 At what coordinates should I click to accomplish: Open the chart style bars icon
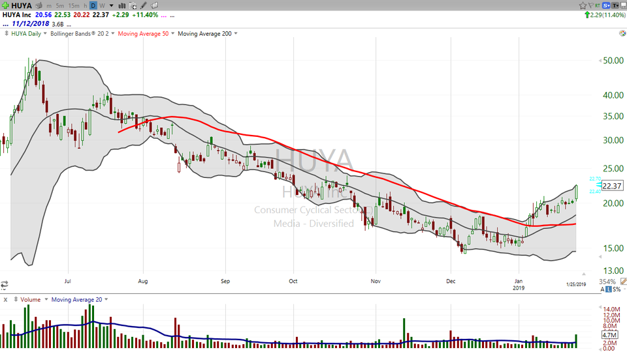(122, 6)
